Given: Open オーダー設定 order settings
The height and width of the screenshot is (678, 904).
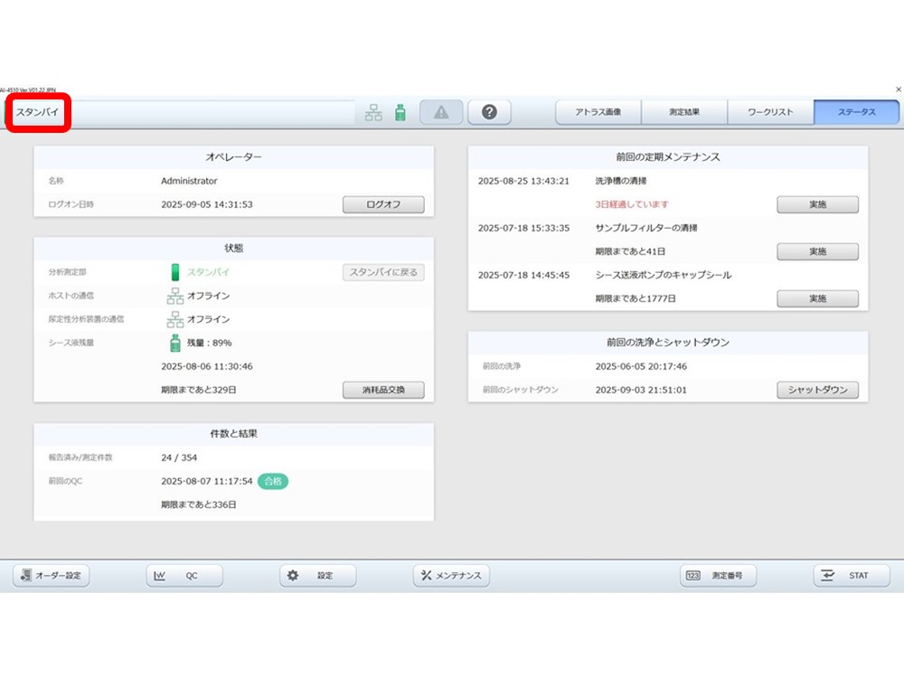Looking at the screenshot, I should (51, 576).
